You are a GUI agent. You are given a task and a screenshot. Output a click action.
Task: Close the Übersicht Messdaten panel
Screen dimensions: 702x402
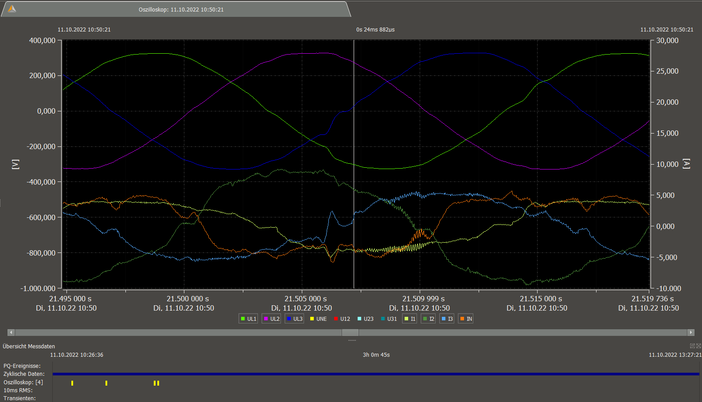tap(698, 346)
